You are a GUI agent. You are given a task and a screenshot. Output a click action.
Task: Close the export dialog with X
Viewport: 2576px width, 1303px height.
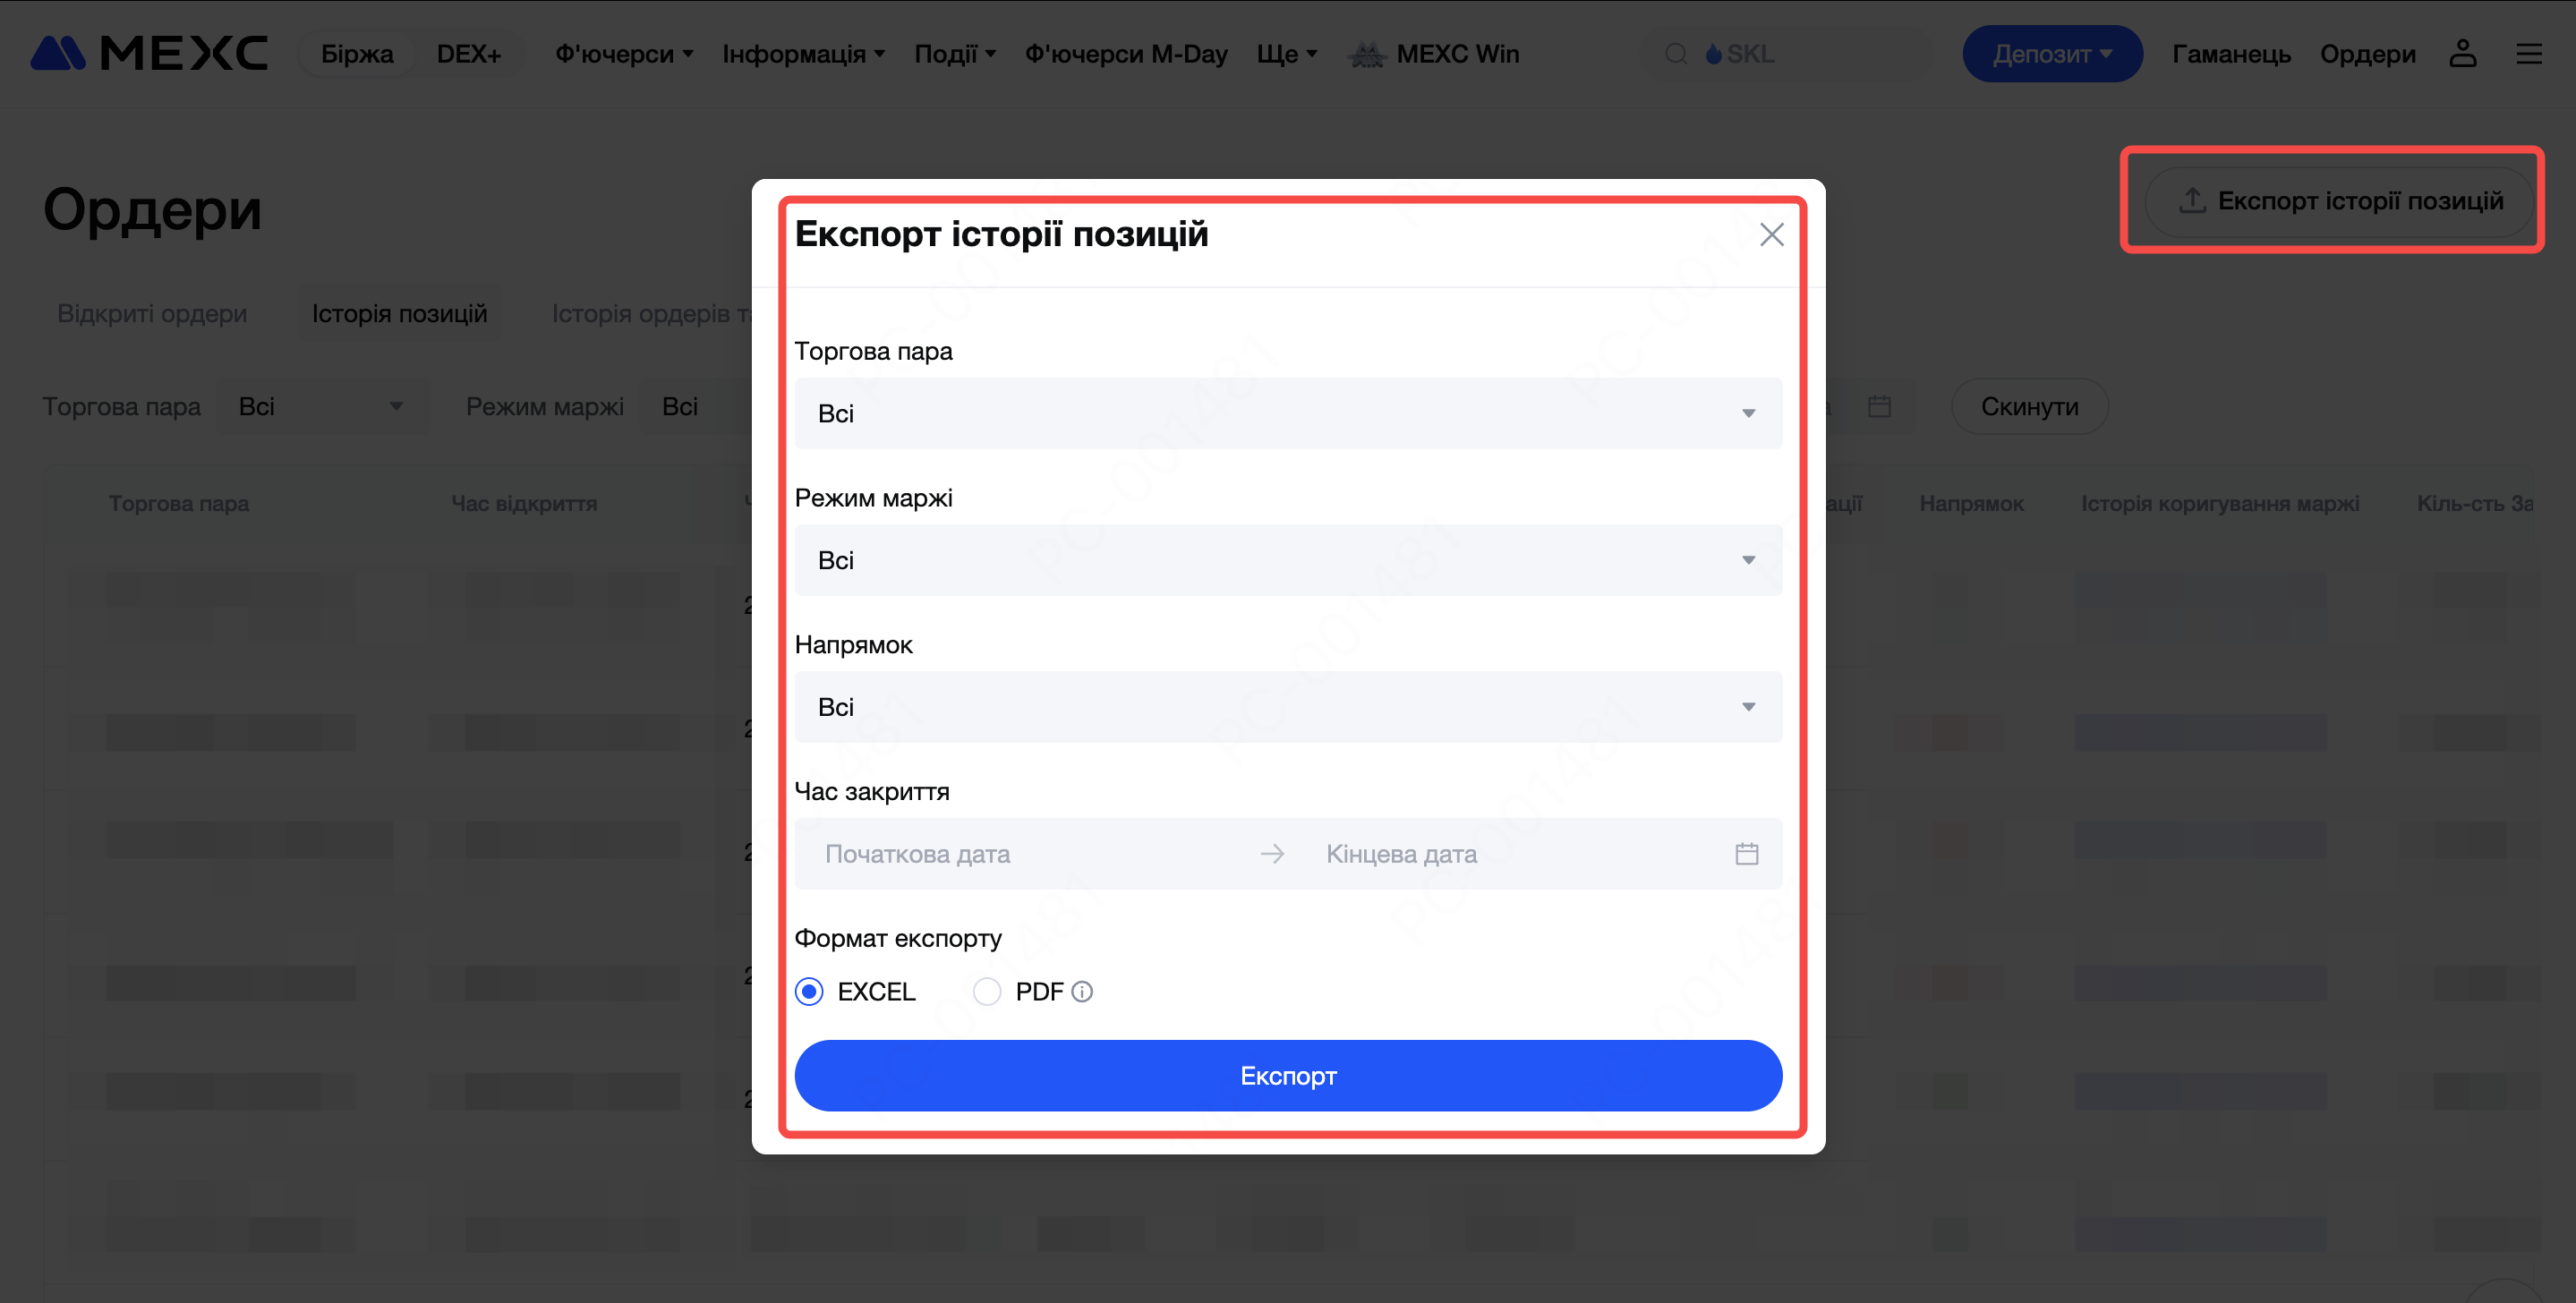1771,234
